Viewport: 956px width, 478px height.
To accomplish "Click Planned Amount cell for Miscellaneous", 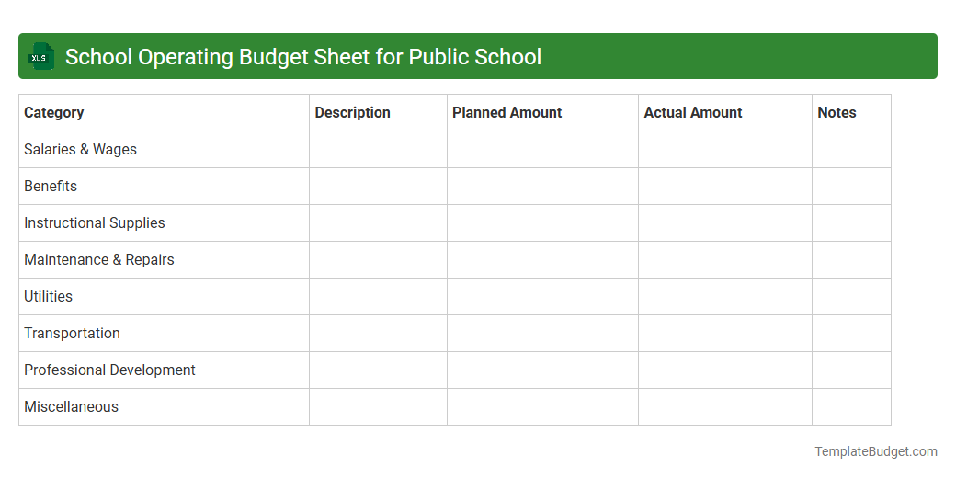I will pos(542,406).
